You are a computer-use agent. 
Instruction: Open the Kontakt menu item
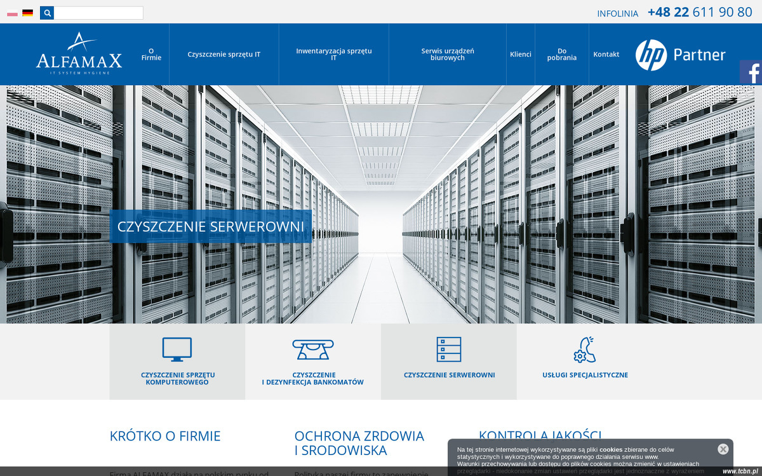[x=606, y=54]
